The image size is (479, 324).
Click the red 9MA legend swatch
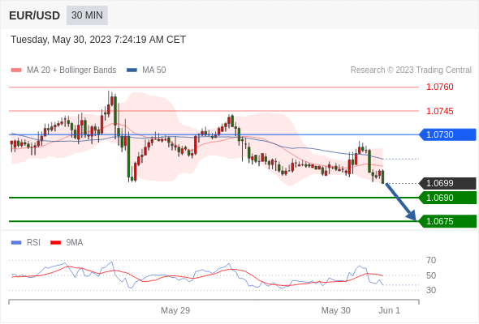click(x=55, y=243)
